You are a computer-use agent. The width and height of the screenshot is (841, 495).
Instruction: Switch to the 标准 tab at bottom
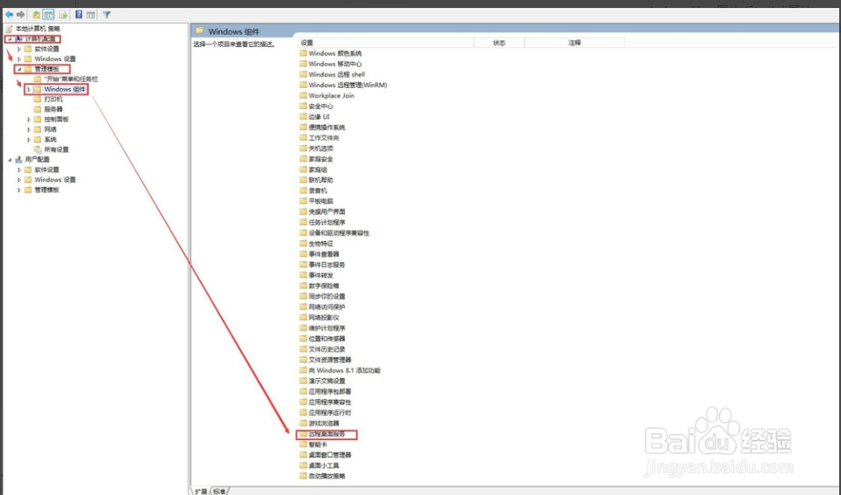tap(219, 492)
